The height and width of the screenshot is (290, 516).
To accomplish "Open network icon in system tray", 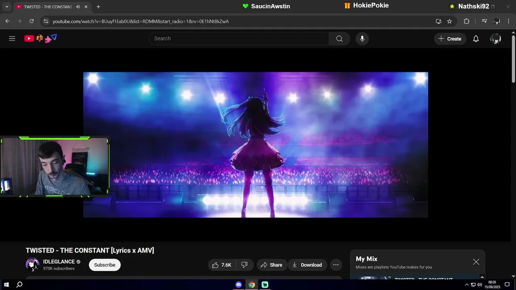I will pos(473,285).
